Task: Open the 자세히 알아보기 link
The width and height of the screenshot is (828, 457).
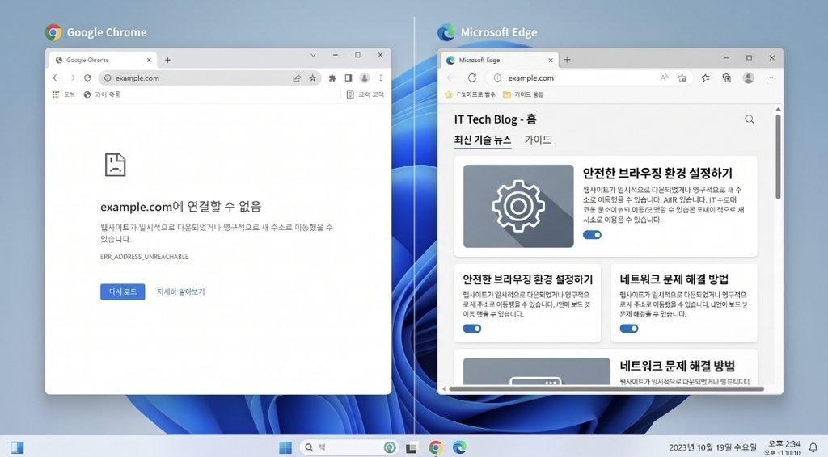Action: point(180,291)
